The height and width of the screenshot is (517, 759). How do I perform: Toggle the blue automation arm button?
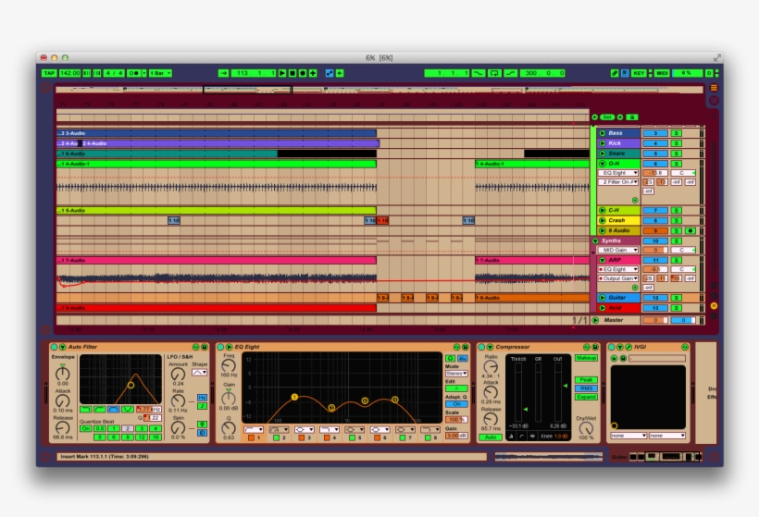pyautogui.click(x=330, y=73)
